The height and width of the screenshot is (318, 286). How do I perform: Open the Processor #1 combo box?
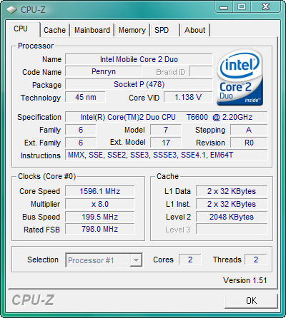click(x=104, y=260)
